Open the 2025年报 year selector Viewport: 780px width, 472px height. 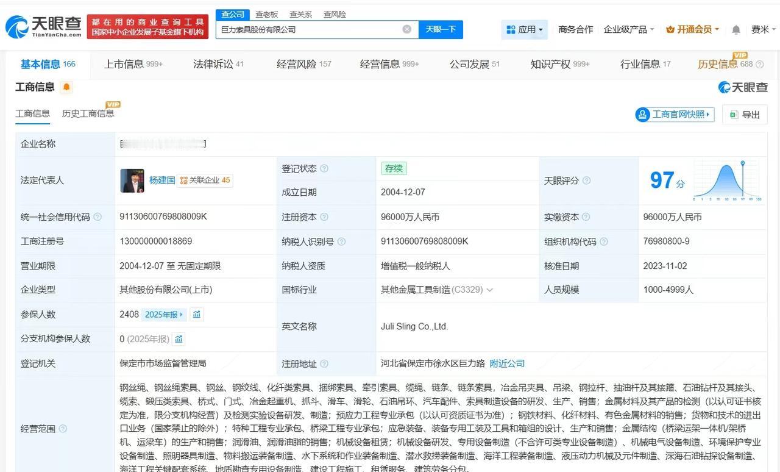(x=165, y=315)
